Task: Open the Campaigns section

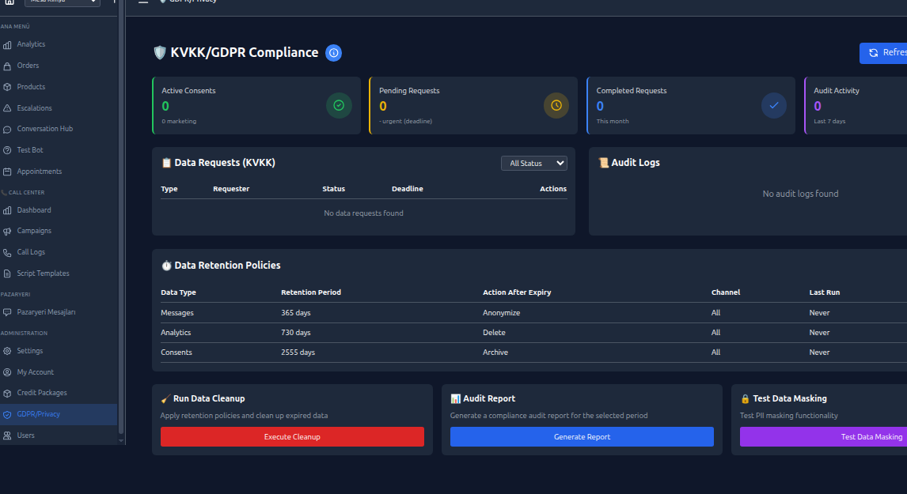Action: 37,230
